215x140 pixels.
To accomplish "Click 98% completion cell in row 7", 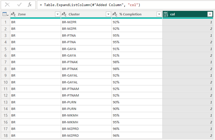I will pos(137,62).
